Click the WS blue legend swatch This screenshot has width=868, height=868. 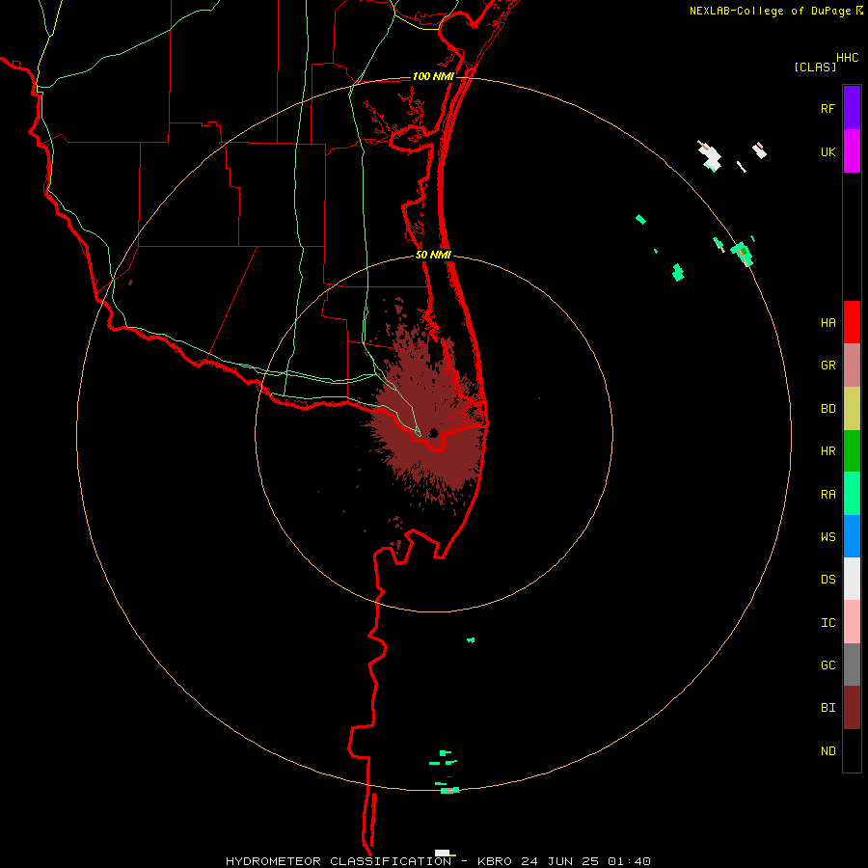[x=852, y=536]
